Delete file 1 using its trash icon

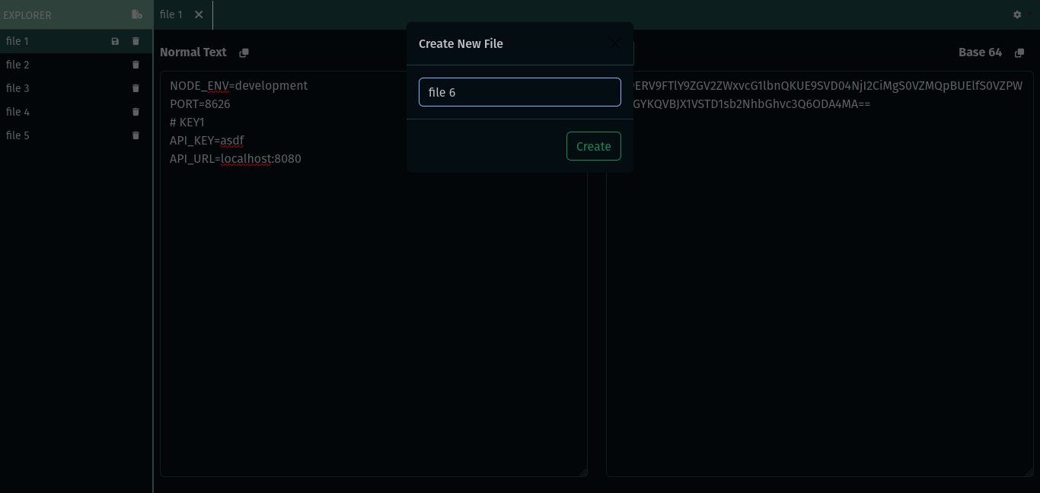click(x=136, y=41)
